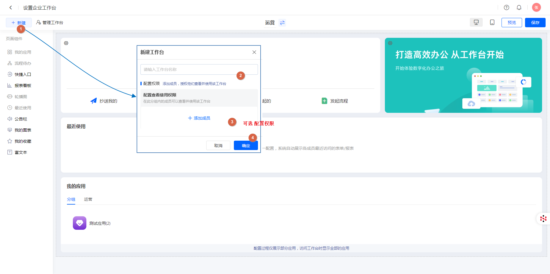550x274 pixels.
Task: Click the 新建 button
Action: [19, 23]
